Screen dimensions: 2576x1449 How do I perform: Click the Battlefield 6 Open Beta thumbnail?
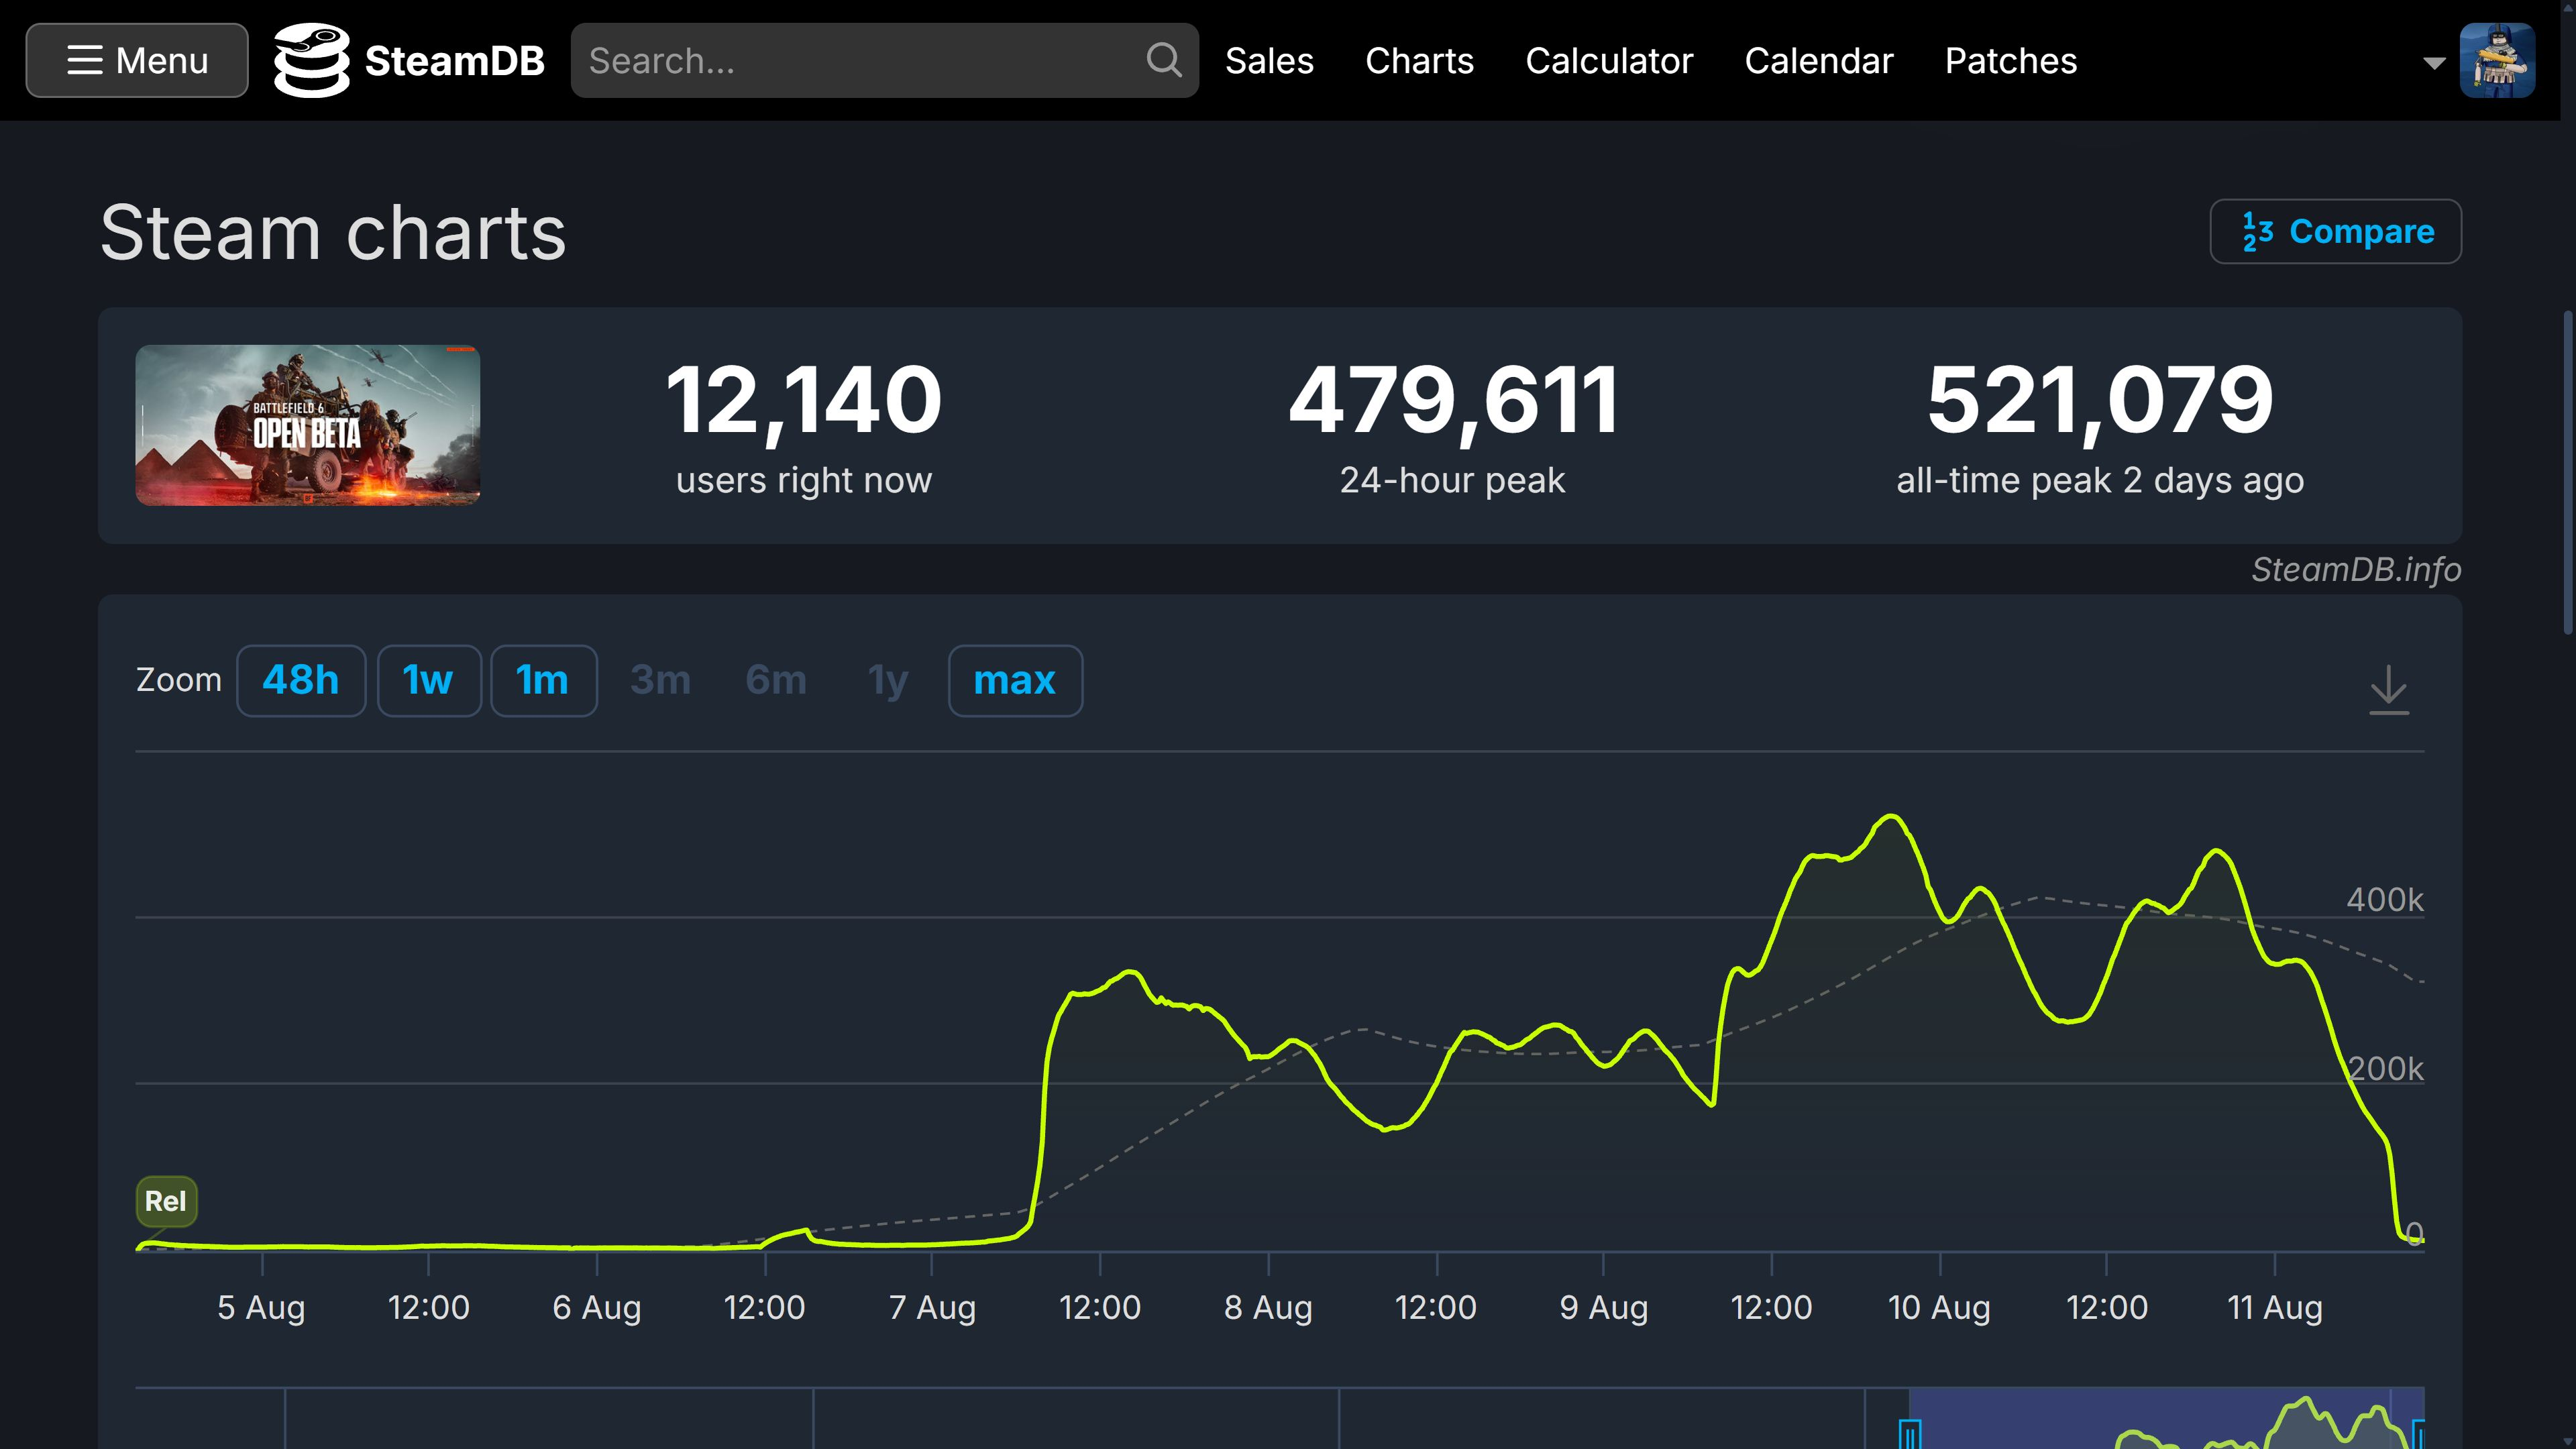coord(308,425)
